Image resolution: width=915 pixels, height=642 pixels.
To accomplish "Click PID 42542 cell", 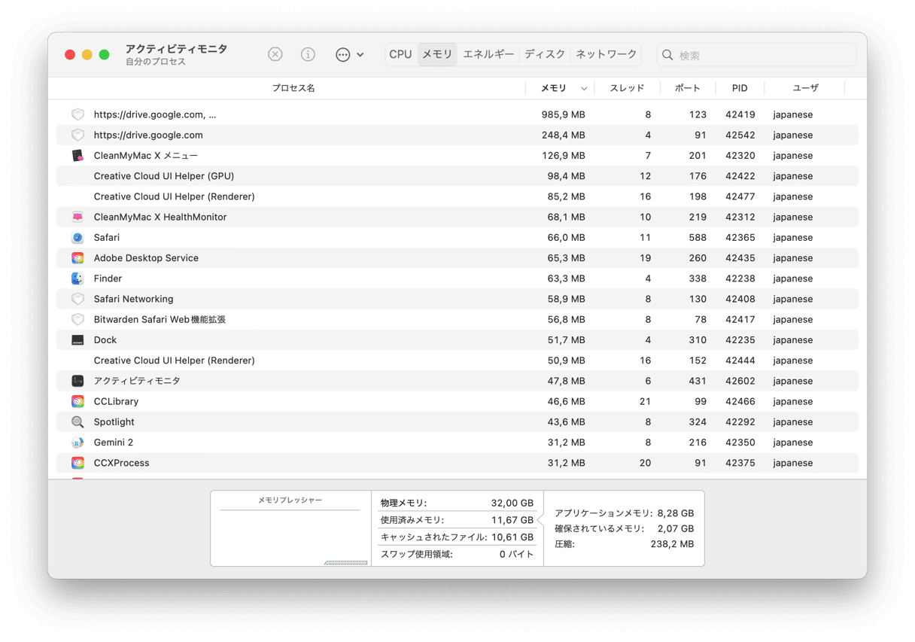I will (740, 135).
